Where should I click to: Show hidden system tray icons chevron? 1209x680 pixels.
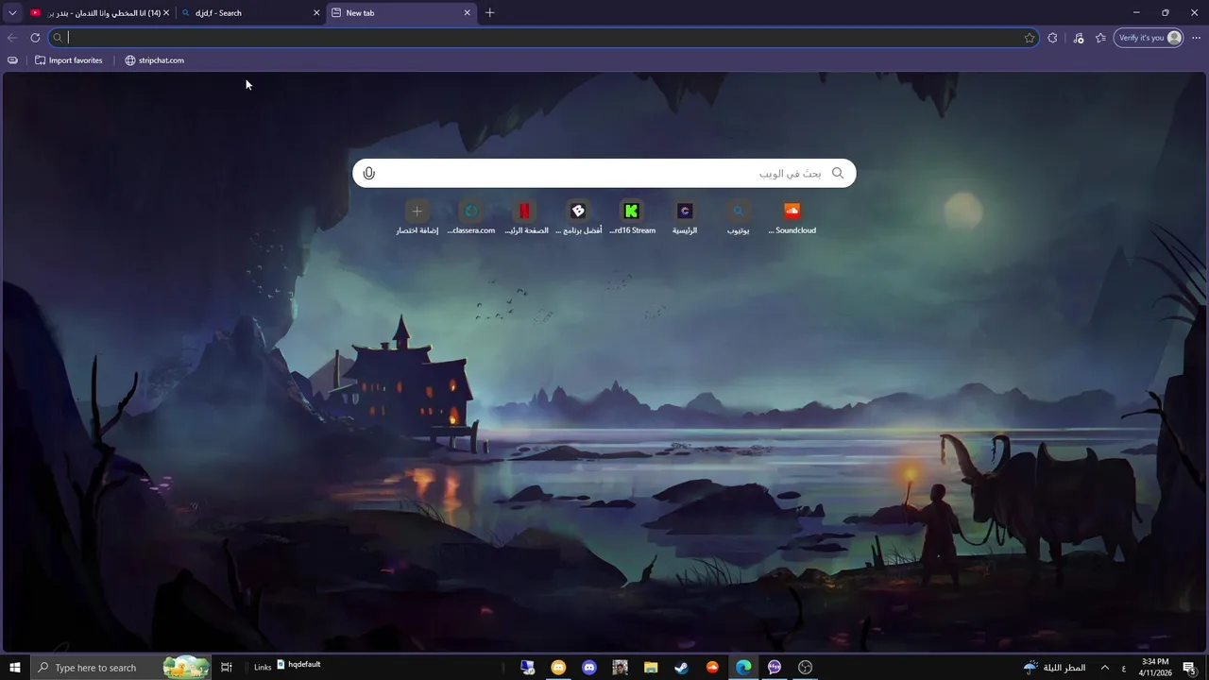[x=1105, y=668]
